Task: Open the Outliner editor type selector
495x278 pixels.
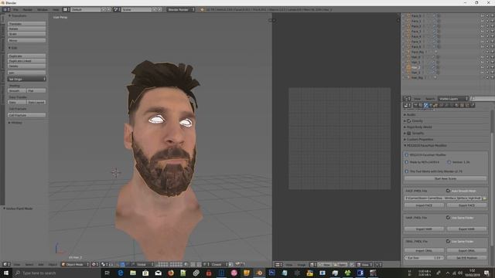Action: pyautogui.click(x=408, y=99)
